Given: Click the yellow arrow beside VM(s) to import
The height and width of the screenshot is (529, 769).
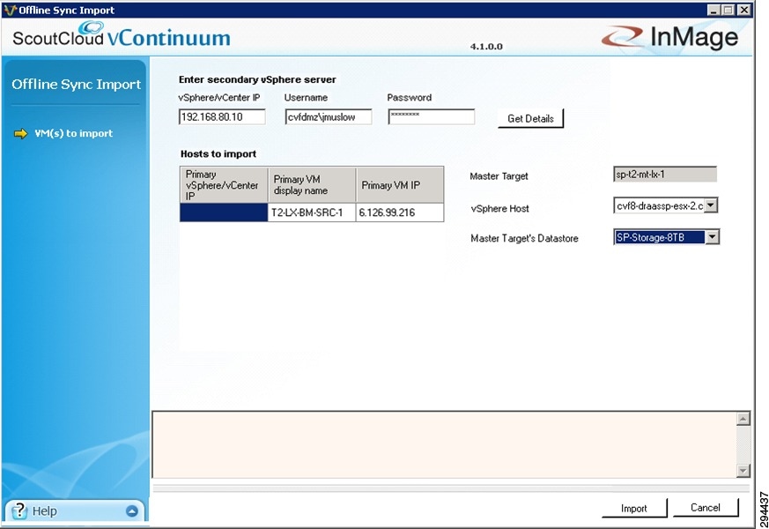Looking at the screenshot, I should (21, 133).
